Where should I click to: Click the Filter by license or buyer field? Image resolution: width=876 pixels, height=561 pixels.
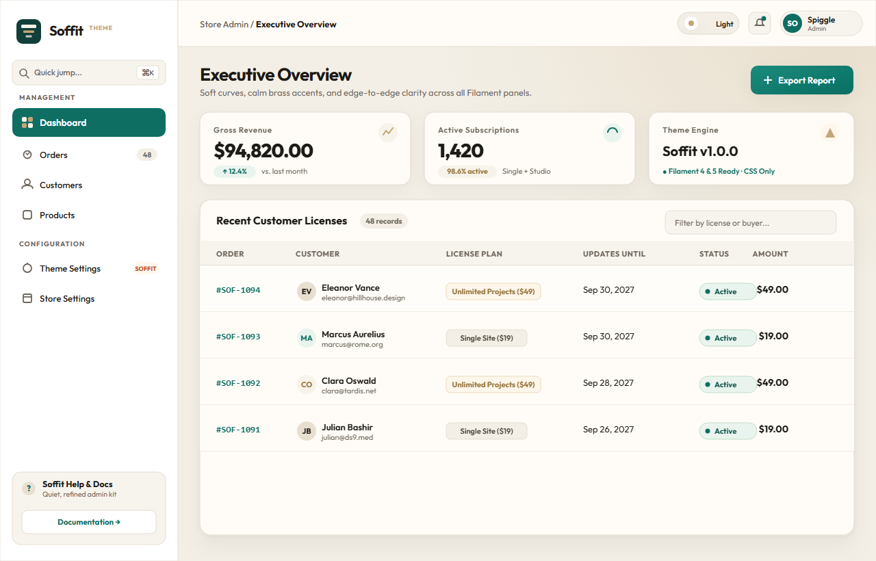(751, 222)
